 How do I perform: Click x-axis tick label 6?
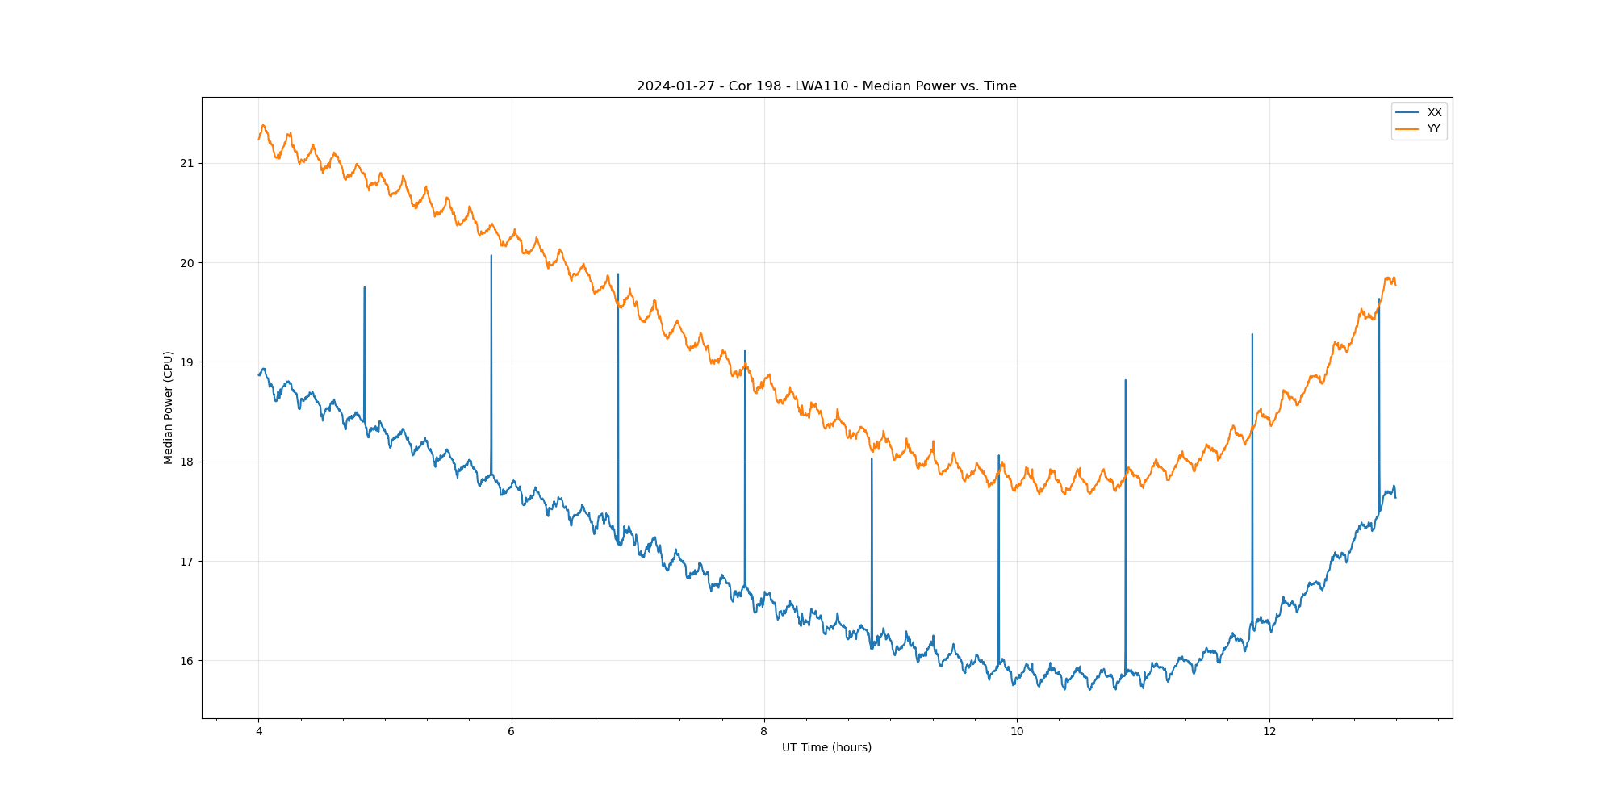(x=511, y=732)
